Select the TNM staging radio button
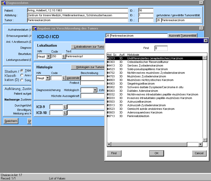 [22, 71]
